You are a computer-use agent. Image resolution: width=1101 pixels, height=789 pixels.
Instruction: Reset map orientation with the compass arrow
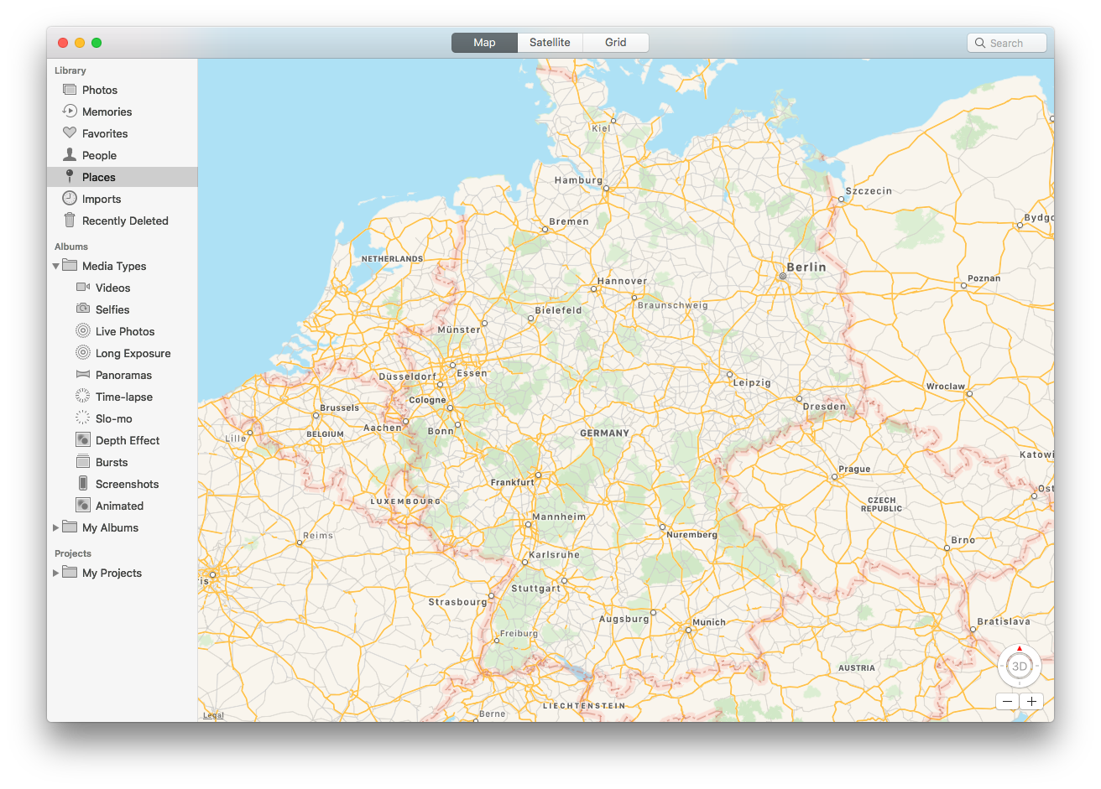[1020, 648]
